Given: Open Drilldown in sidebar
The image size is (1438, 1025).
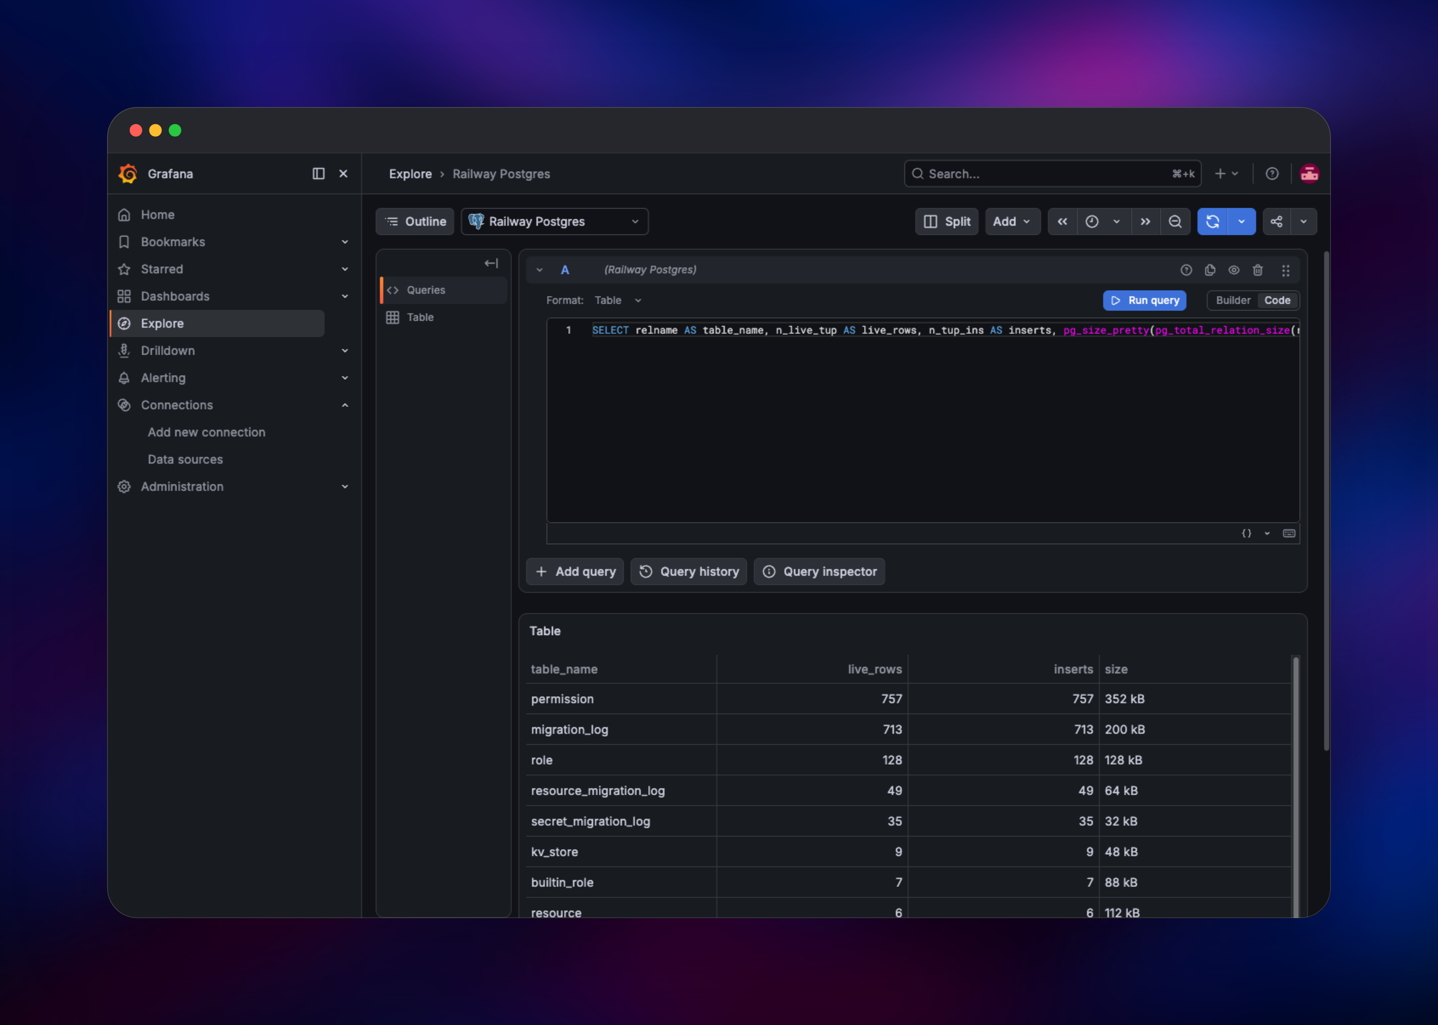Looking at the screenshot, I should (168, 350).
